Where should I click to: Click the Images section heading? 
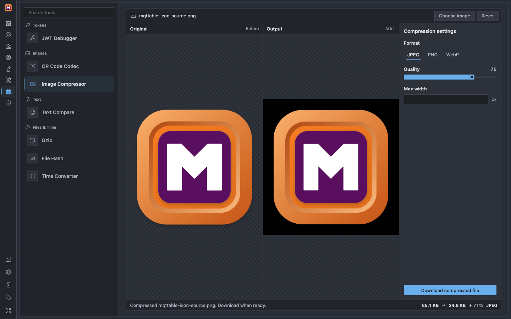[40, 53]
